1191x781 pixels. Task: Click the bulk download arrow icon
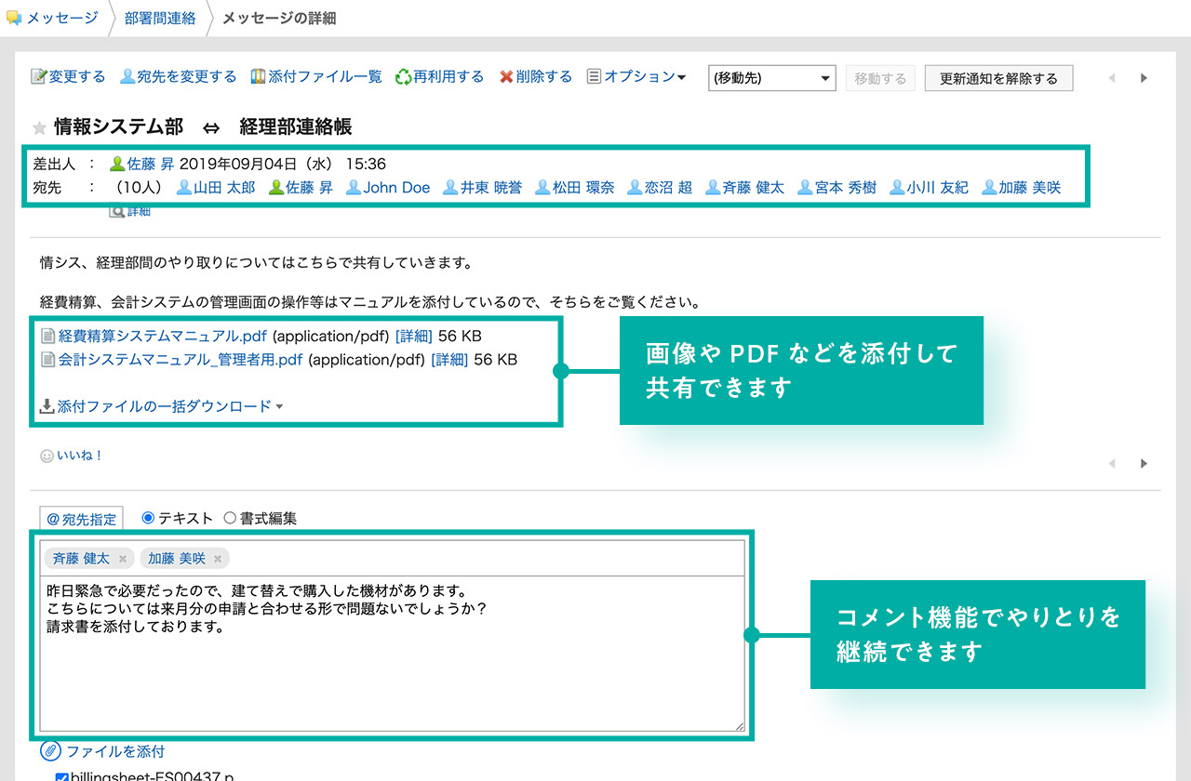(47, 406)
